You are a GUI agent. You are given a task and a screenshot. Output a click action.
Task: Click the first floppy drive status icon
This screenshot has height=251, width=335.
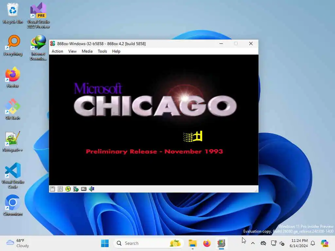tap(52, 189)
